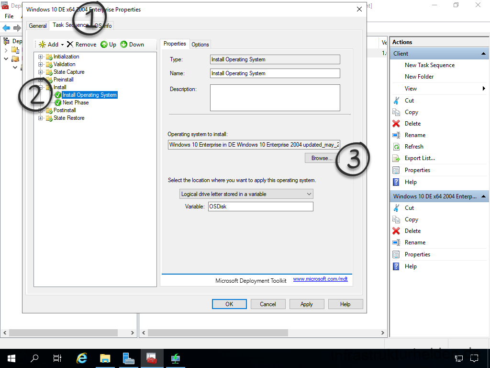Click the Apply button

307,304
